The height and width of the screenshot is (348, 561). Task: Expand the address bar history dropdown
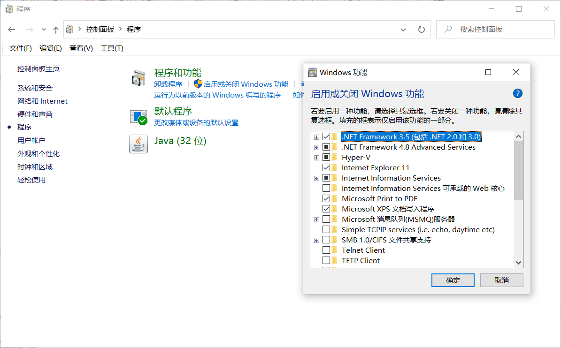coord(403,30)
